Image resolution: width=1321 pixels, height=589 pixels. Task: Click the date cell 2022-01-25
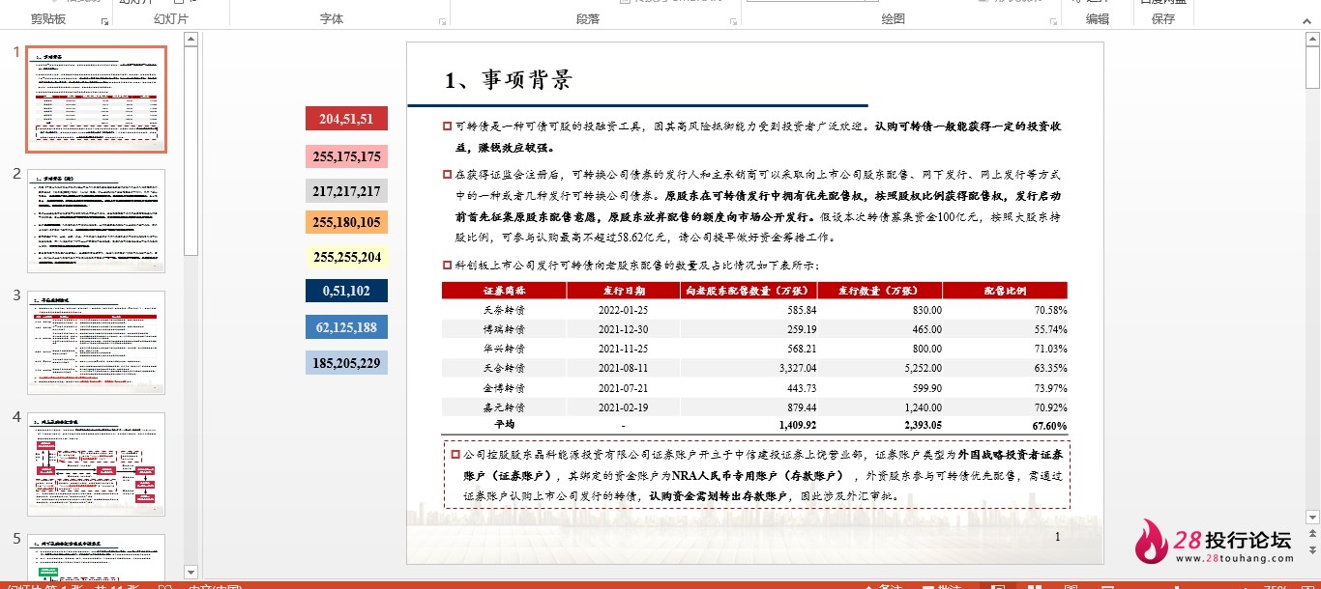tap(624, 310)
